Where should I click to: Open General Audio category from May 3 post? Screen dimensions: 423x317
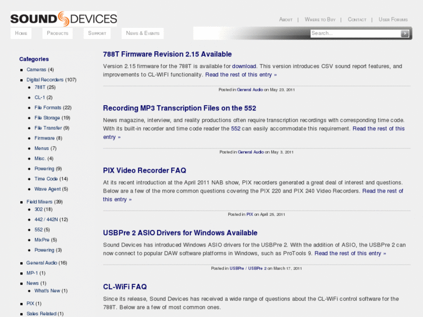251,152
